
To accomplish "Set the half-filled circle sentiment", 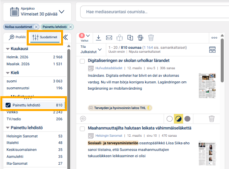I will point(179,119).
